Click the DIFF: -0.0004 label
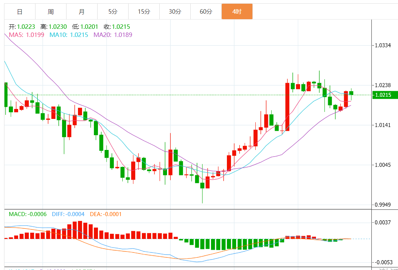 pos(68,214)
